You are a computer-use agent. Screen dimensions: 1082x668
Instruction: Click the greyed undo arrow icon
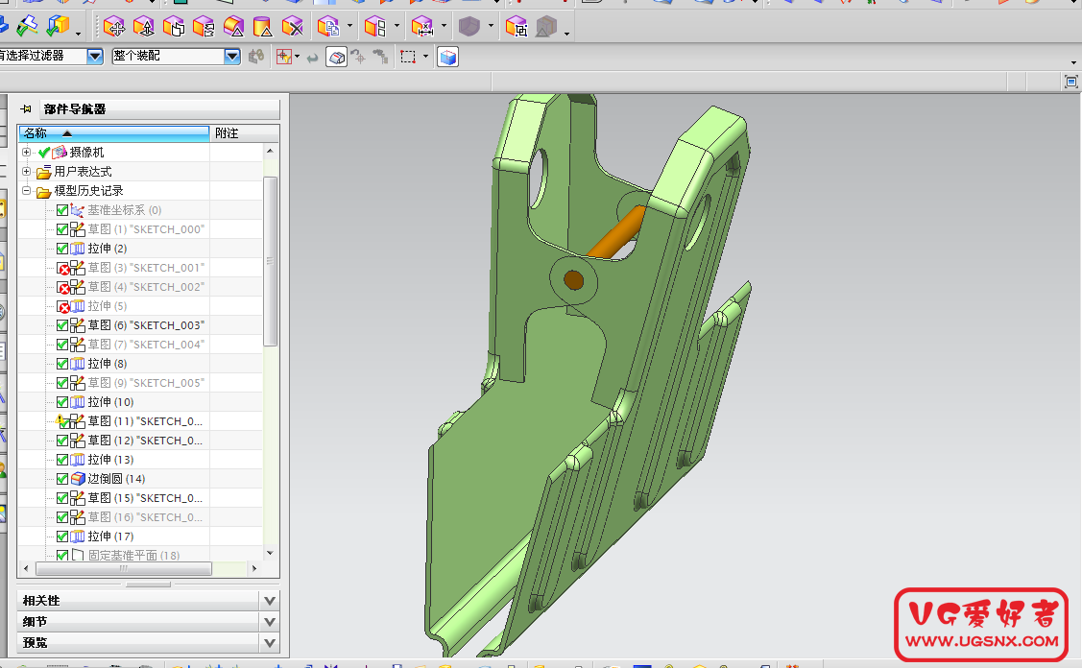click(313, 58)
